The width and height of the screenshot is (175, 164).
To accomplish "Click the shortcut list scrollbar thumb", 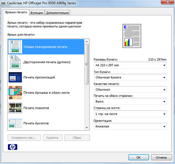I will (87, 64).
